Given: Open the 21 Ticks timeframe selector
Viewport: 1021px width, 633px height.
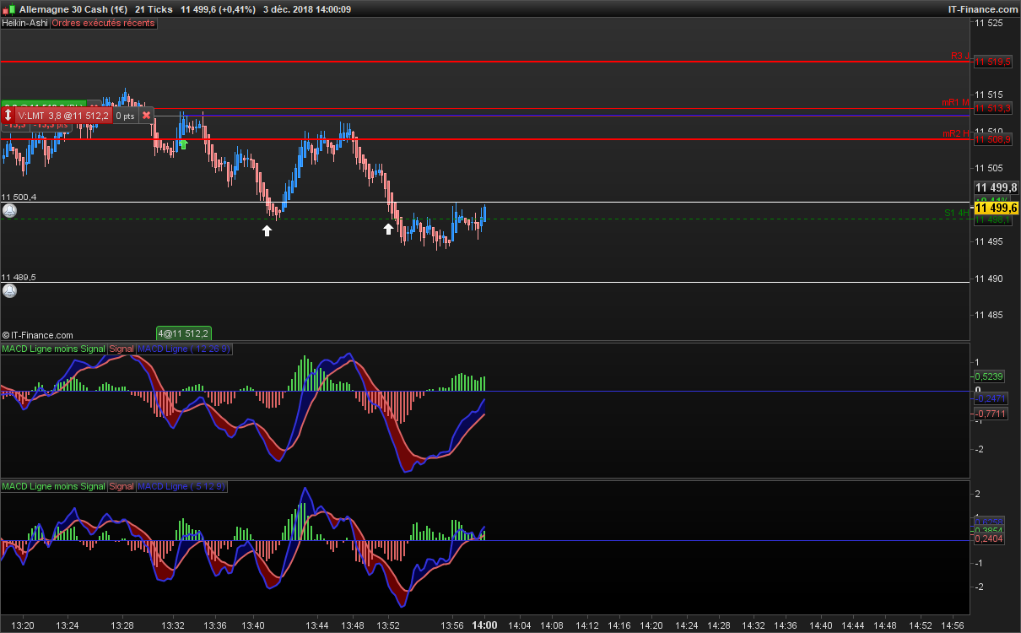Looking at the screenshot, I should click(154, 8).
